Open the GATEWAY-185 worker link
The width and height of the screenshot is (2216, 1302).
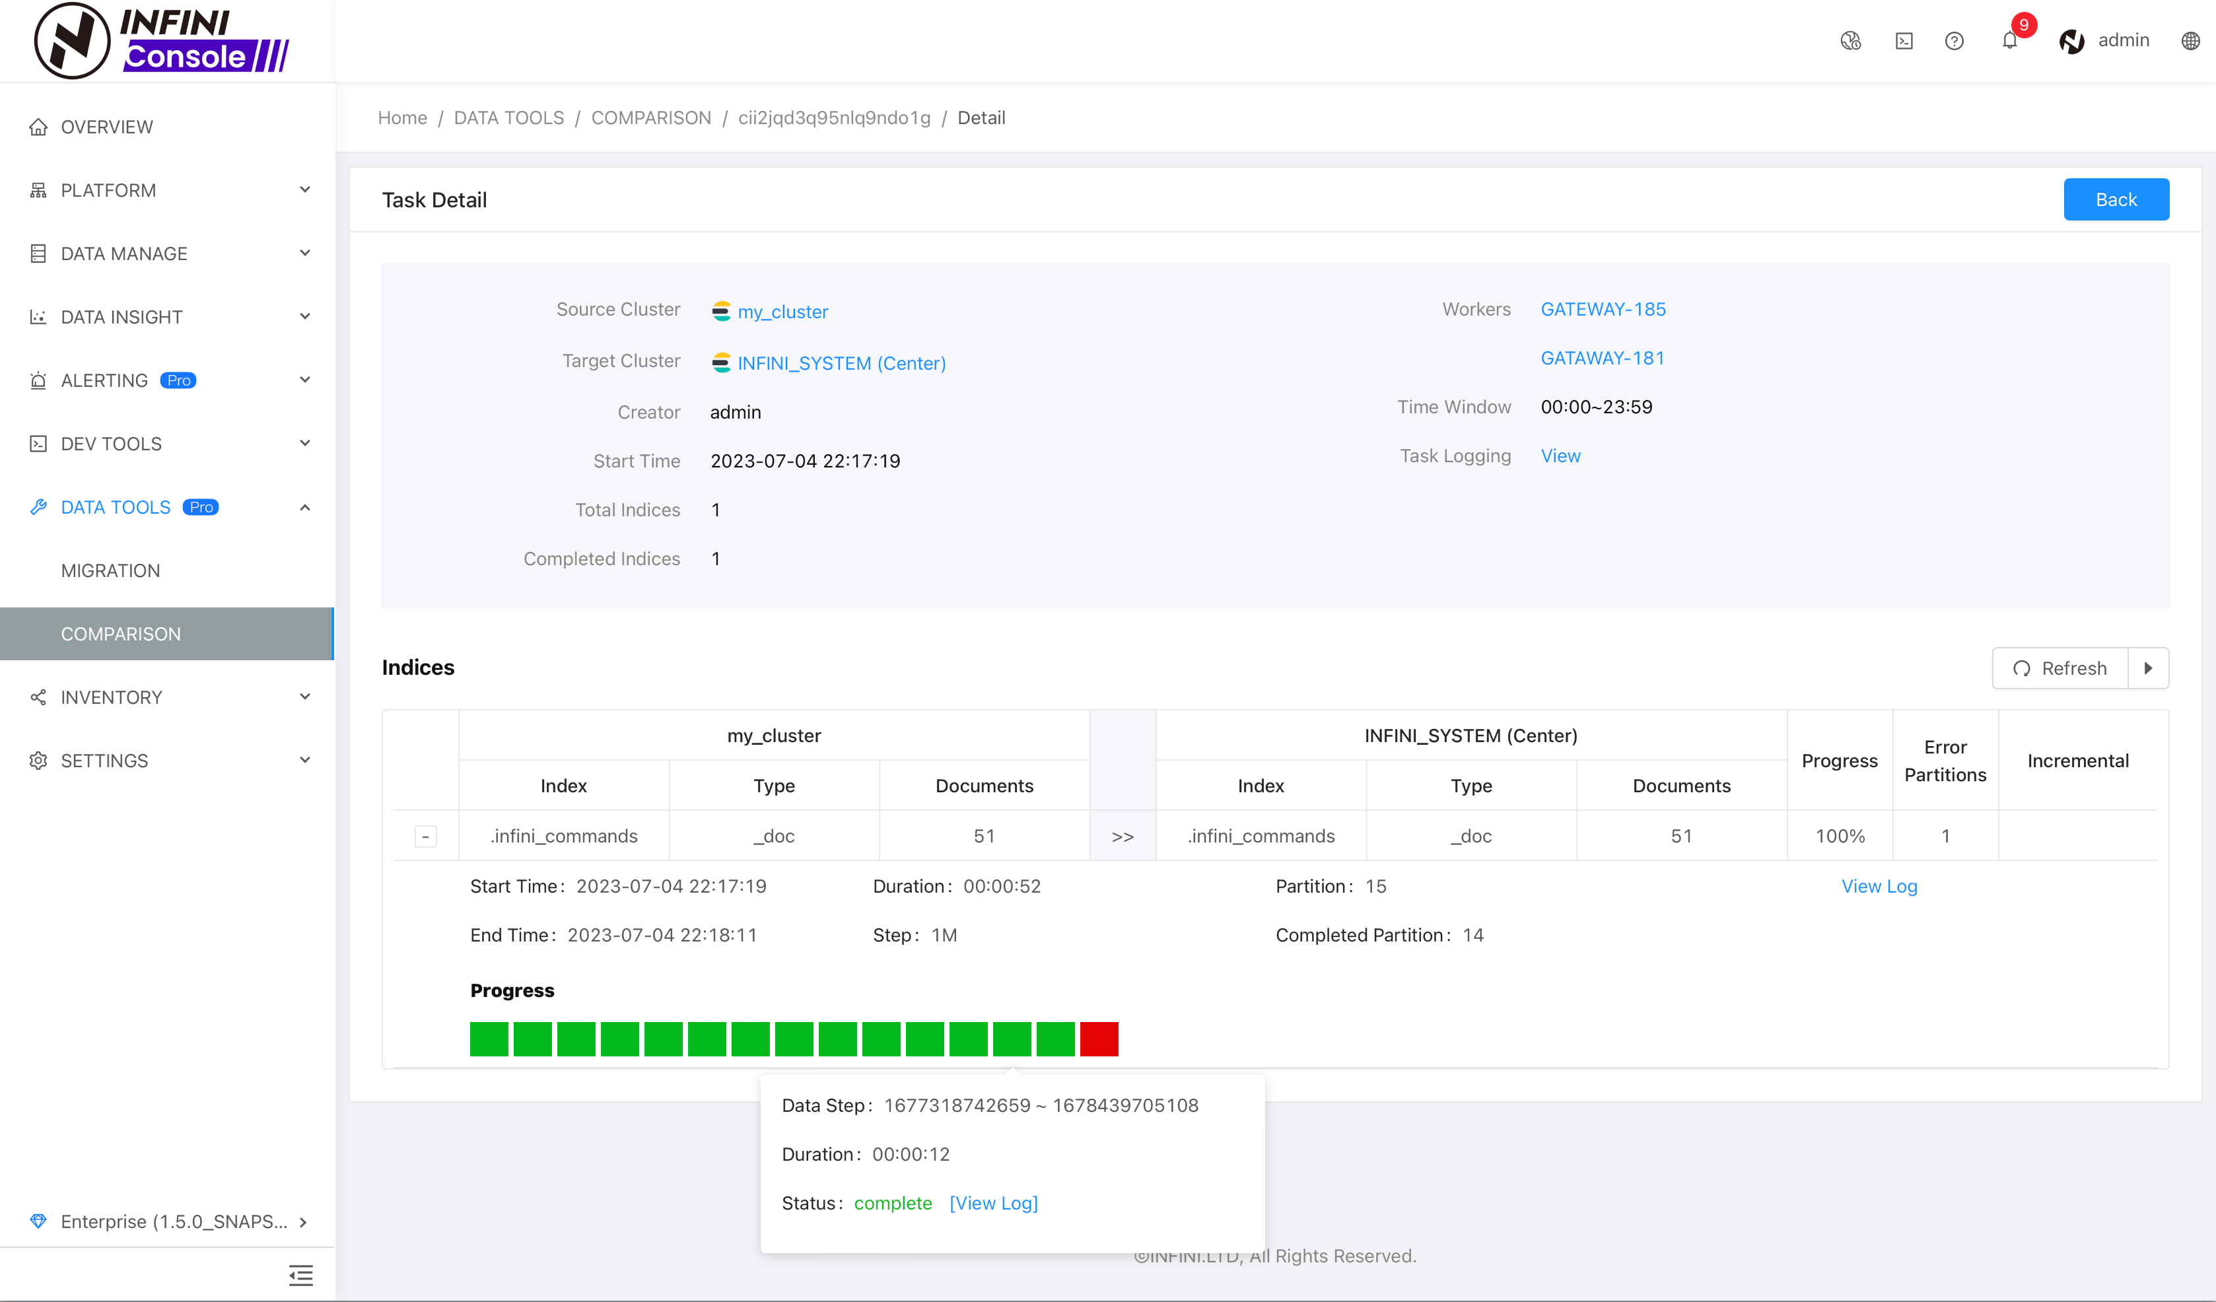pos(1603,310)
